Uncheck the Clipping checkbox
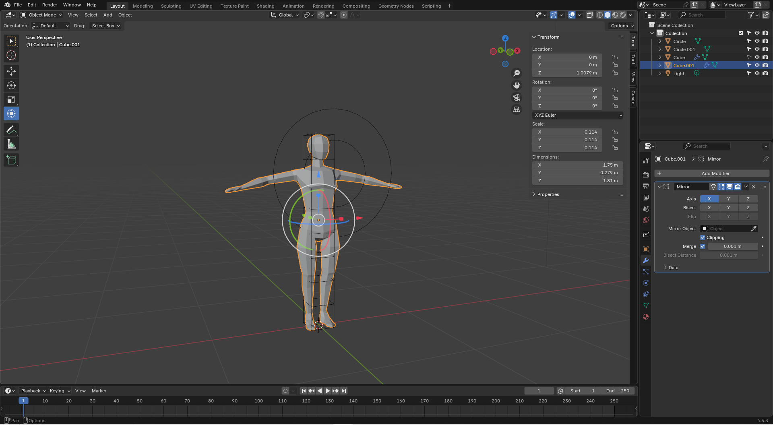 coord(703,237)
